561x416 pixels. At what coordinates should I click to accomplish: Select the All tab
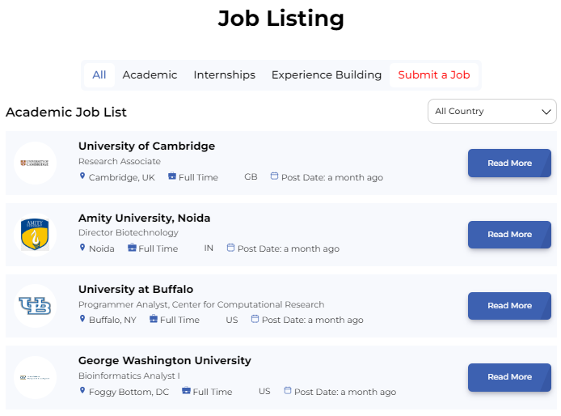point(99,75)
